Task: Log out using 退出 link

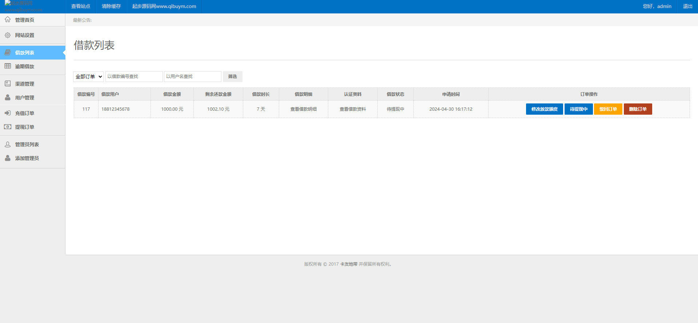Action: coord(687,7)
